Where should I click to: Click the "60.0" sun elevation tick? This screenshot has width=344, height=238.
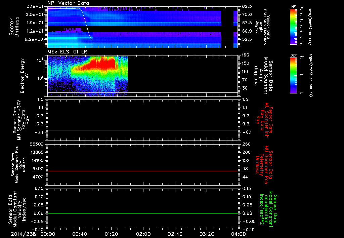coord(247,31)
